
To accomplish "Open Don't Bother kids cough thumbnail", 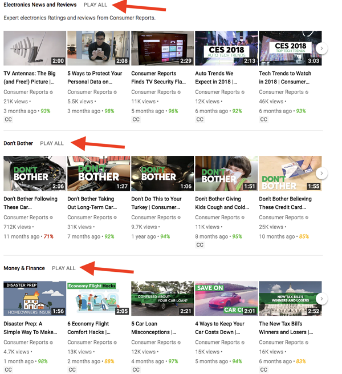I will [x=226, y=174].
